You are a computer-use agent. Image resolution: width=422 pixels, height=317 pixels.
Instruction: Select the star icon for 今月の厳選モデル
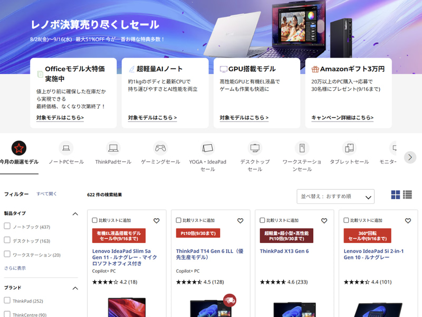[19, 148]
